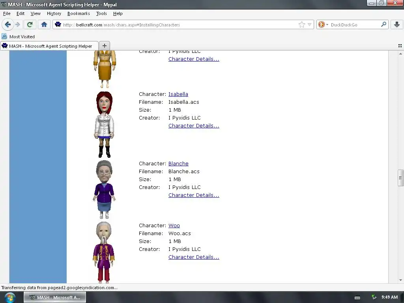Image resolution: width=404 pixels, height=303 pixels.
Task: Open the History menu
Action: tap(54, 13)
